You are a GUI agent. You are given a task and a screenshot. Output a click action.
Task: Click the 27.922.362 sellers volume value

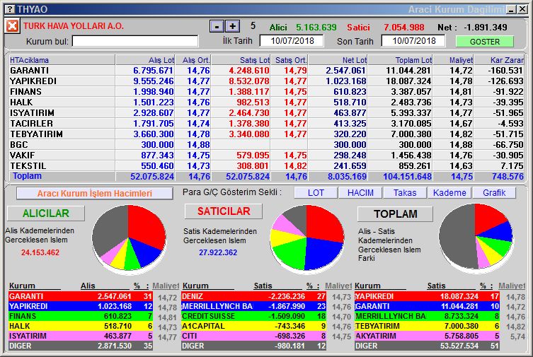click(x=218, y=252)
